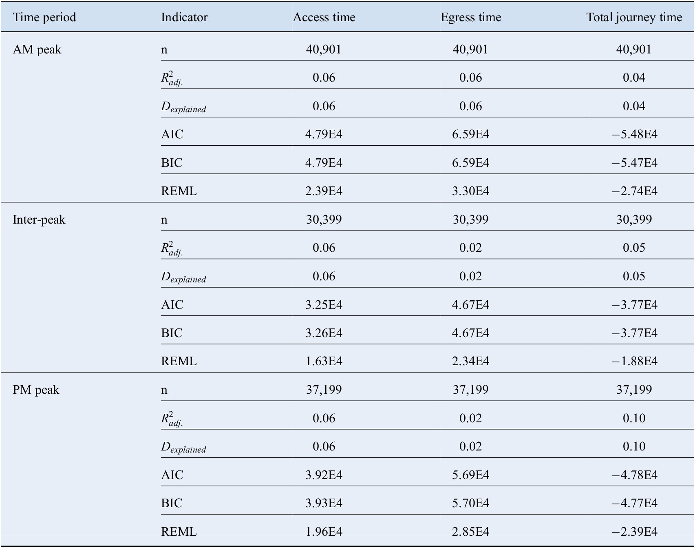Screen dimensions: 695x548
Task: Click the Time period column header
Action: coord(44,18)
